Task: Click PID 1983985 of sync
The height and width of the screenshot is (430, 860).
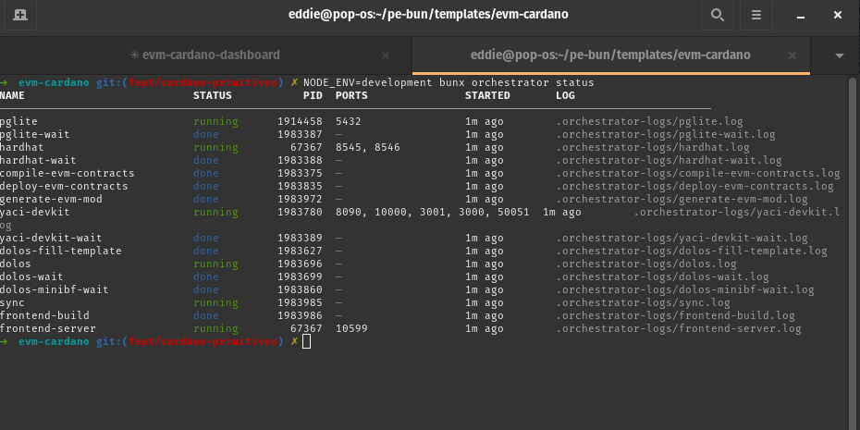Action: pyautogui.click(x=300, y=302)
